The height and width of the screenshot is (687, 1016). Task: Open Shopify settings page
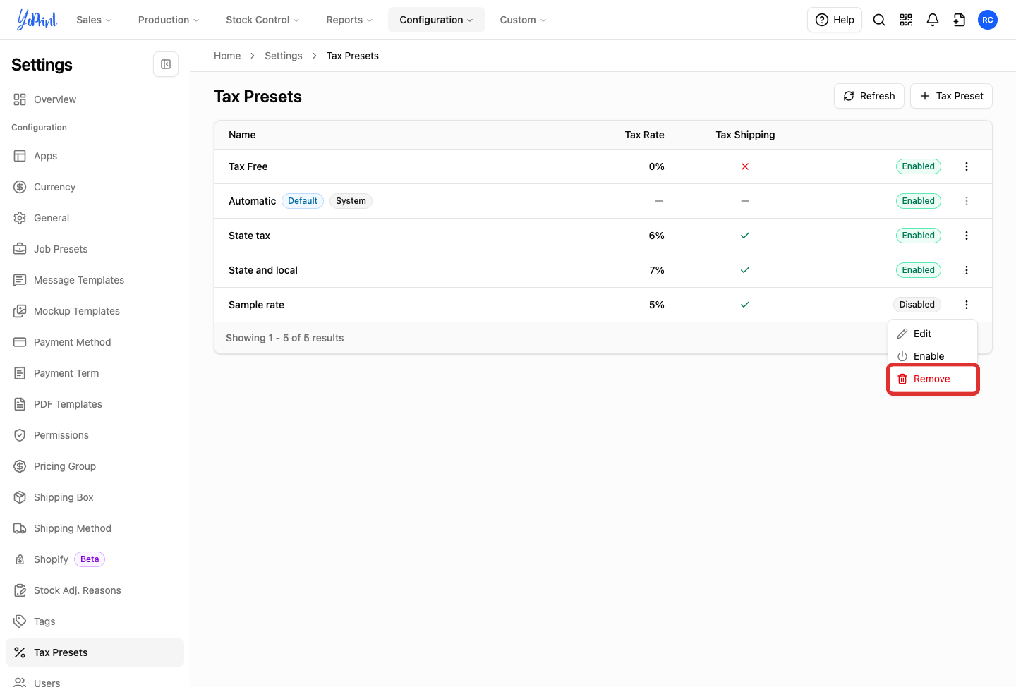point(95,559)
